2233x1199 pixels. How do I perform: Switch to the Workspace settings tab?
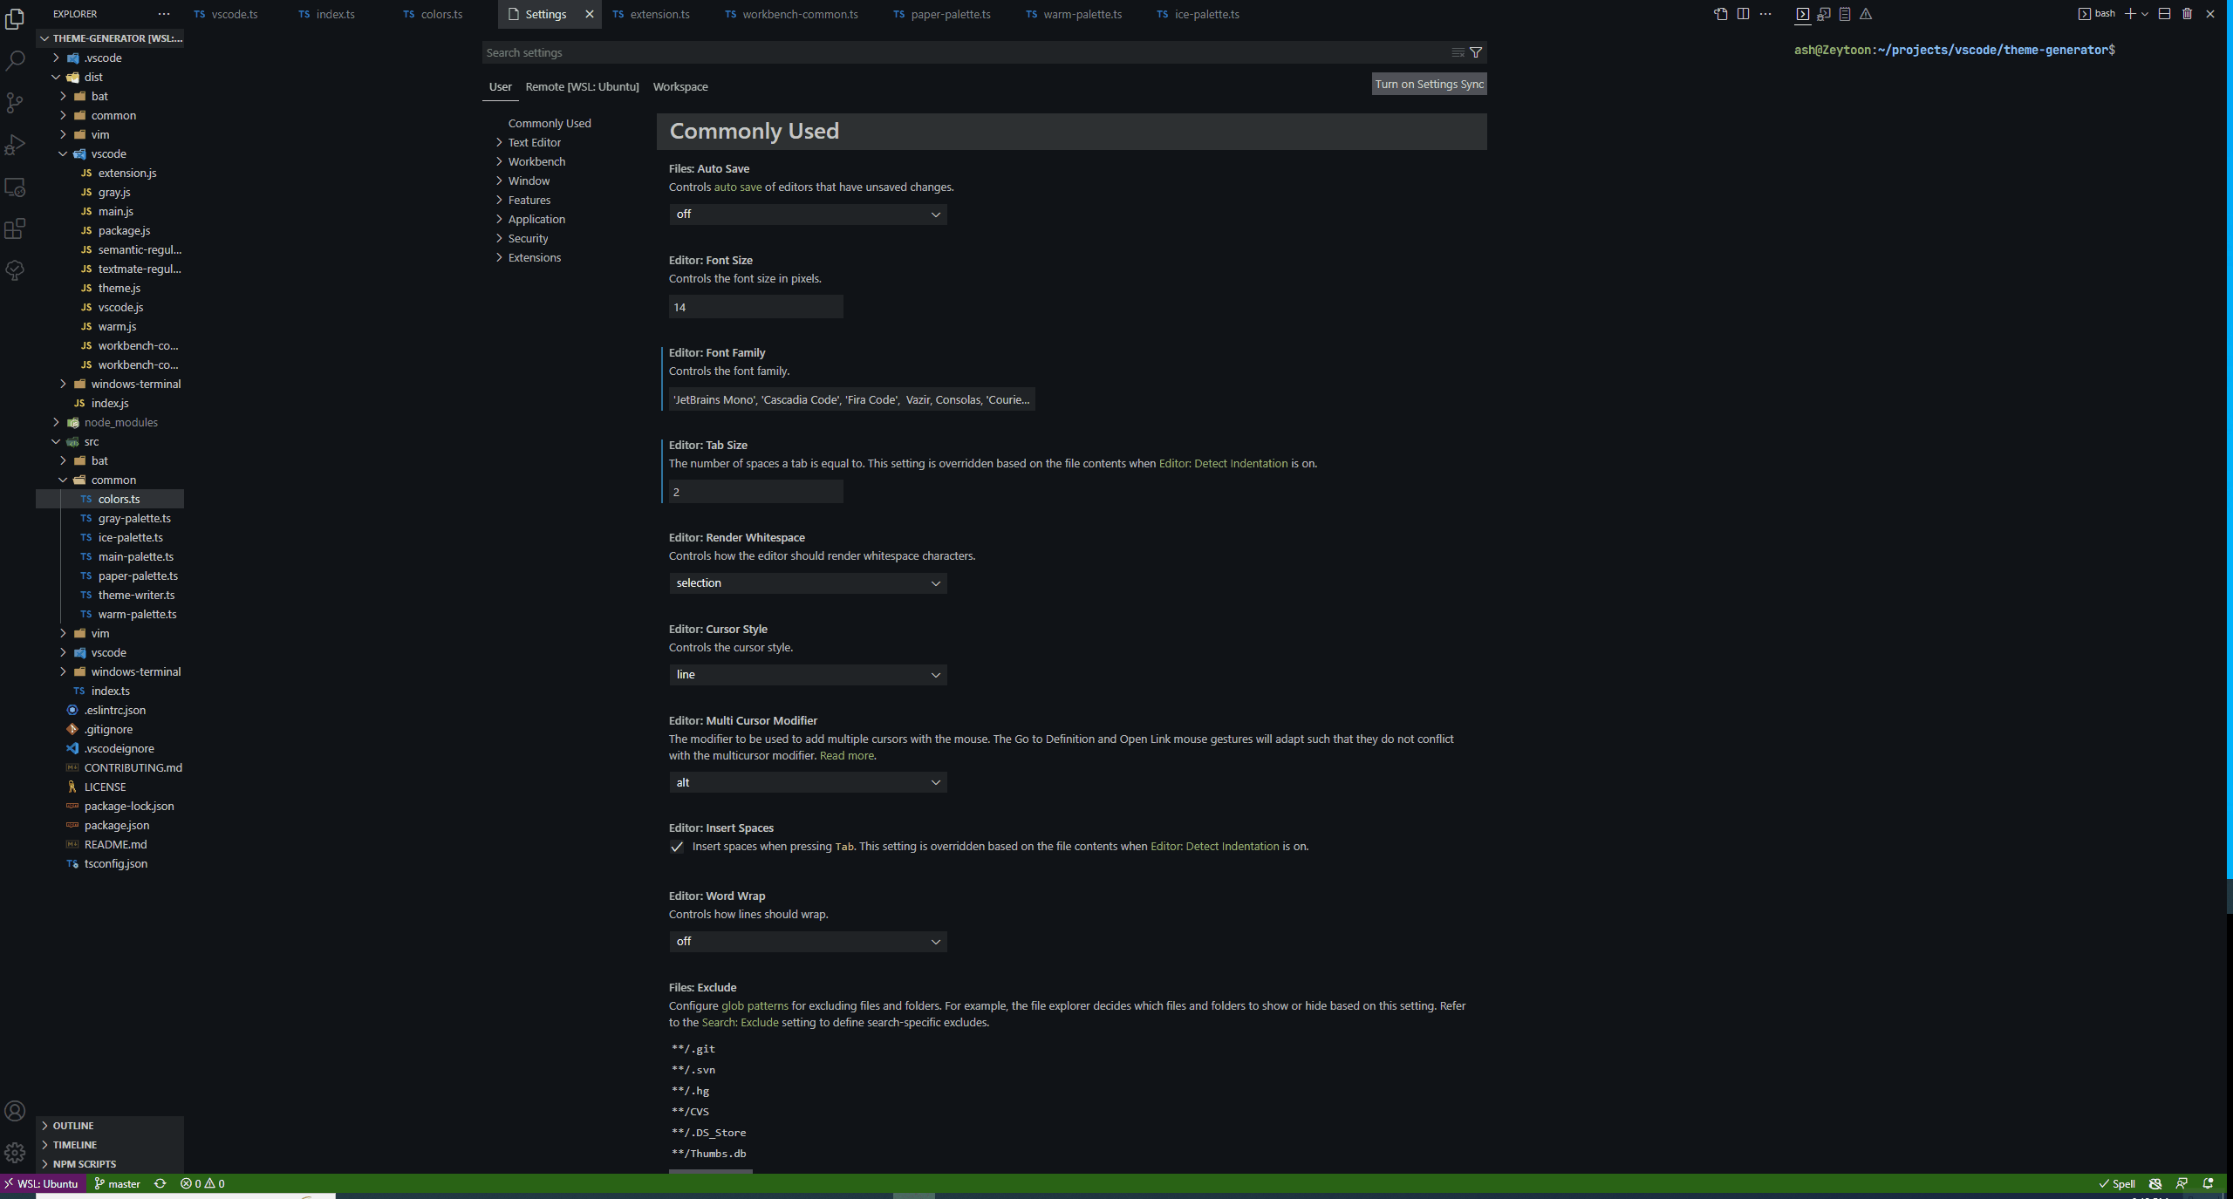680,86
